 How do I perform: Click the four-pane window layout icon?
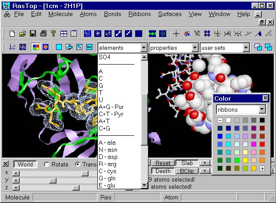(64, 33)
